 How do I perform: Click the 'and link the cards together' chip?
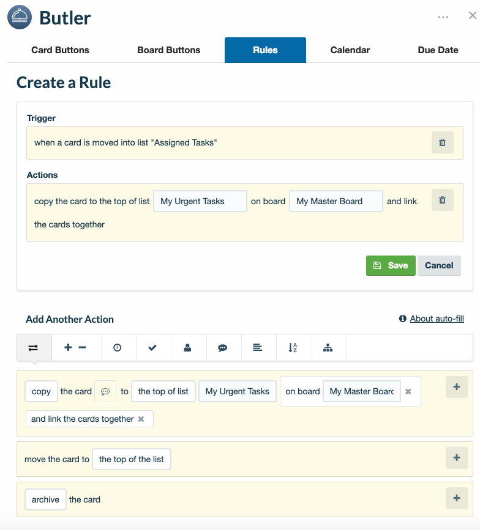click(x=89, y=419)
